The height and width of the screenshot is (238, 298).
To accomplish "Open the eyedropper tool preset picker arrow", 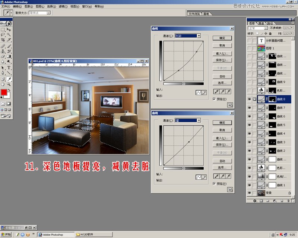I will (12, 13).
